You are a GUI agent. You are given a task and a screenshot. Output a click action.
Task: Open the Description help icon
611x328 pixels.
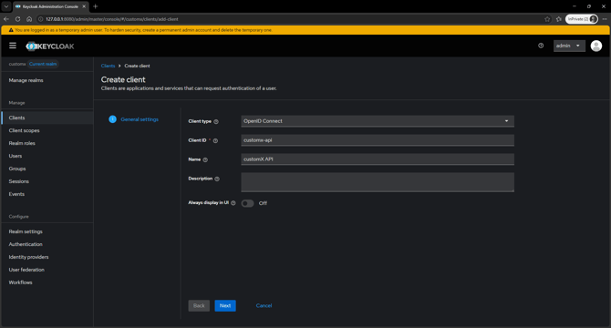(x=217, y=179)
